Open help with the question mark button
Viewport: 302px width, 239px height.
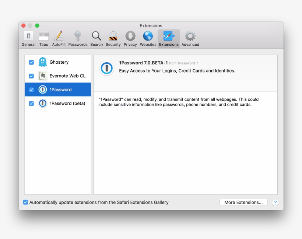coord(275,203)
